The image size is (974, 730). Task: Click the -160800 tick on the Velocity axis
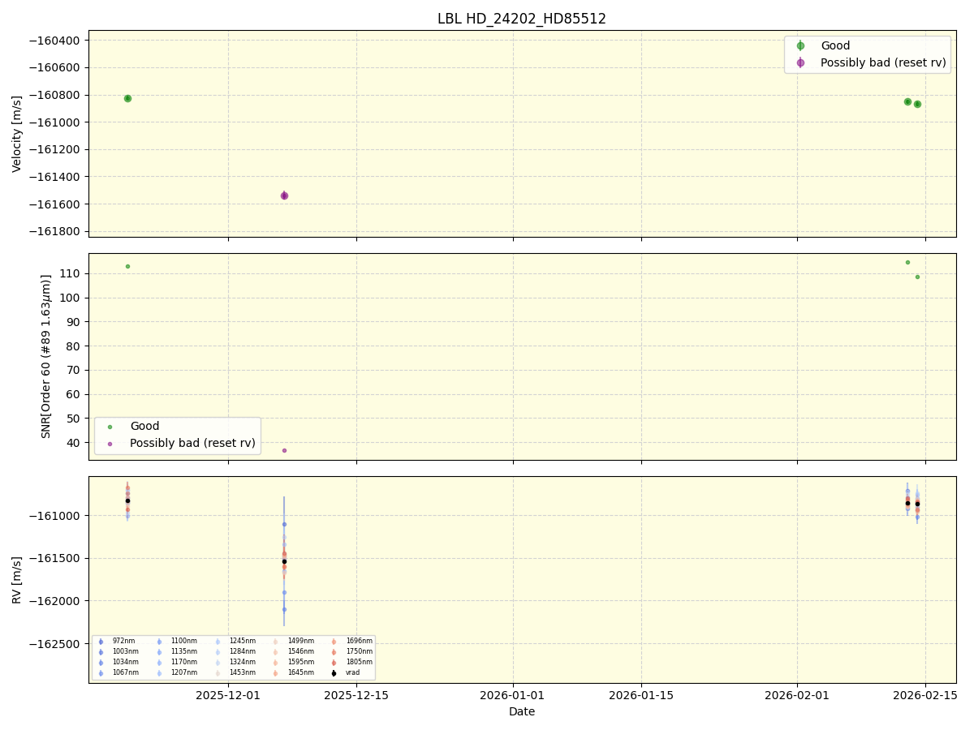(x=54, y=95)
